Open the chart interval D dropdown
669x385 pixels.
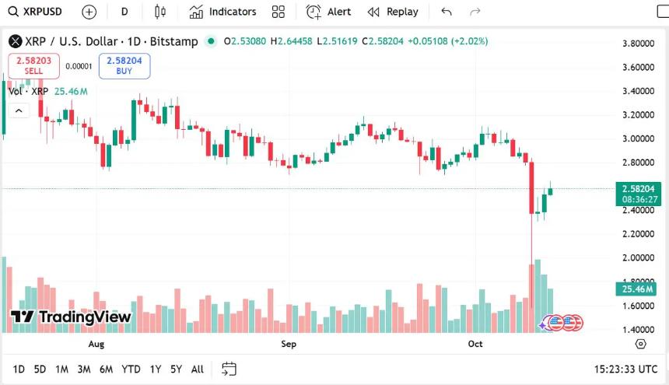[x=124, y=12]
